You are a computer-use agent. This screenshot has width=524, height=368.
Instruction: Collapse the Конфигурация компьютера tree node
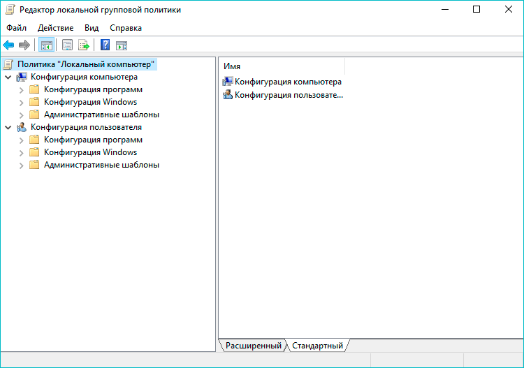(8, 78)
